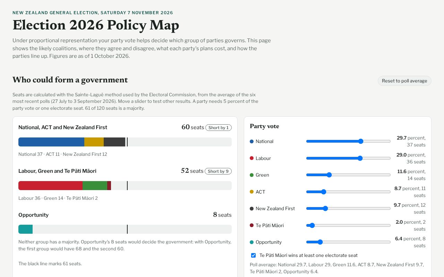Click the National party vote slider handle
The width and height of the screenshot is (444, 277).
pos(361,141)
